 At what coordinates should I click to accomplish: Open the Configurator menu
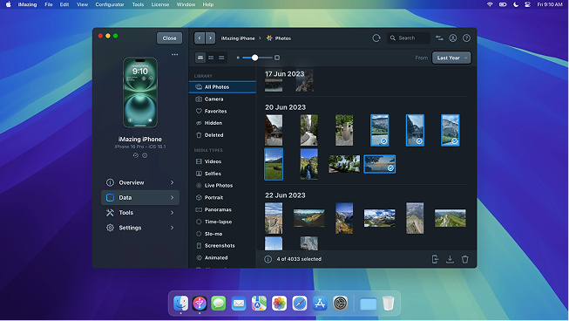tap(110, 4)
